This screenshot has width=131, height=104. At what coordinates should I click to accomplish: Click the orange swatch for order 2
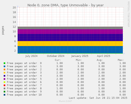pyautogui.click(x=4, y=70)
